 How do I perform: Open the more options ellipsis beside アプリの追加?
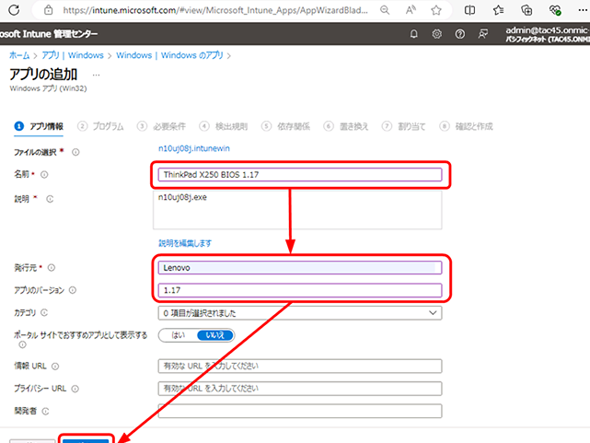(x=97, y=75)
